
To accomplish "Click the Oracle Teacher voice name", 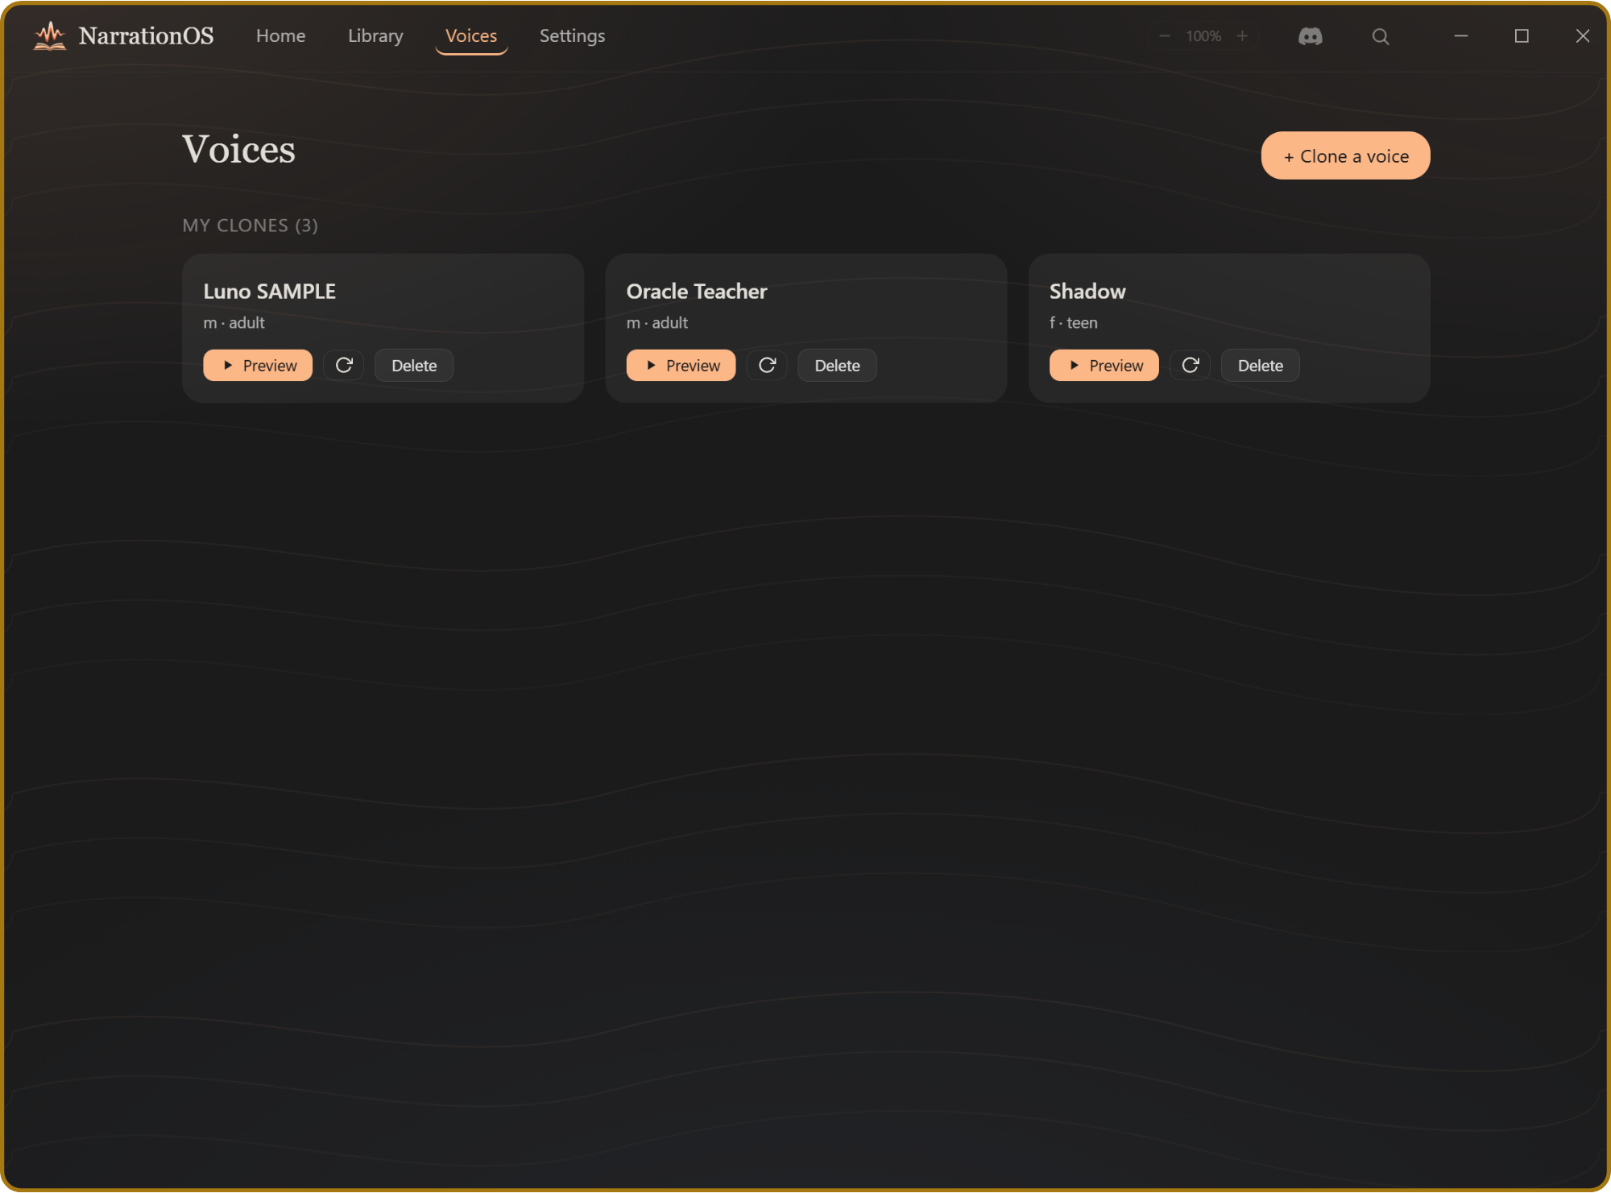I will coord(697,292).
